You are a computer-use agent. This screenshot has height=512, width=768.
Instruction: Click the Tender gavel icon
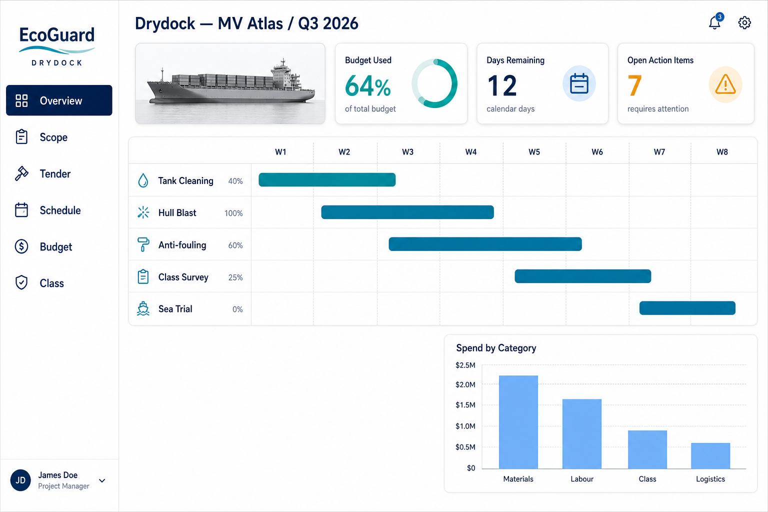click(x=21, y=173)
